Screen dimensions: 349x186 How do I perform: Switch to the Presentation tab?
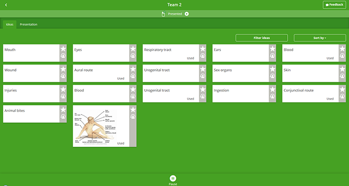click(28, 24)
